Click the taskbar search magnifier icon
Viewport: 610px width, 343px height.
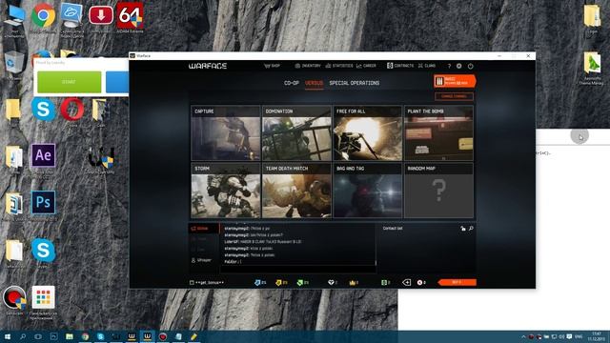click(23, 336)
